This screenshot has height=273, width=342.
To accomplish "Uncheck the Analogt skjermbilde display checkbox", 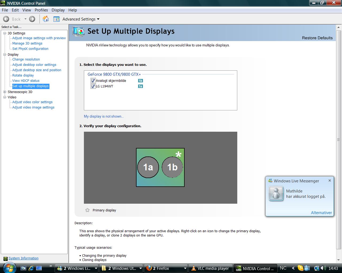I will tap(93, 81).
